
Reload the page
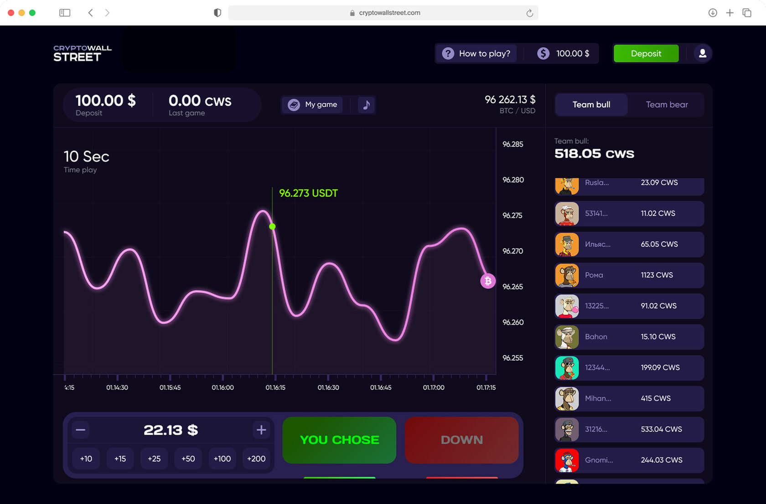(529, 13)
